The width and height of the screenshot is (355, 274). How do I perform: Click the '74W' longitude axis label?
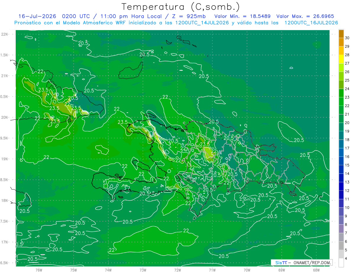(x=108, y=270)
